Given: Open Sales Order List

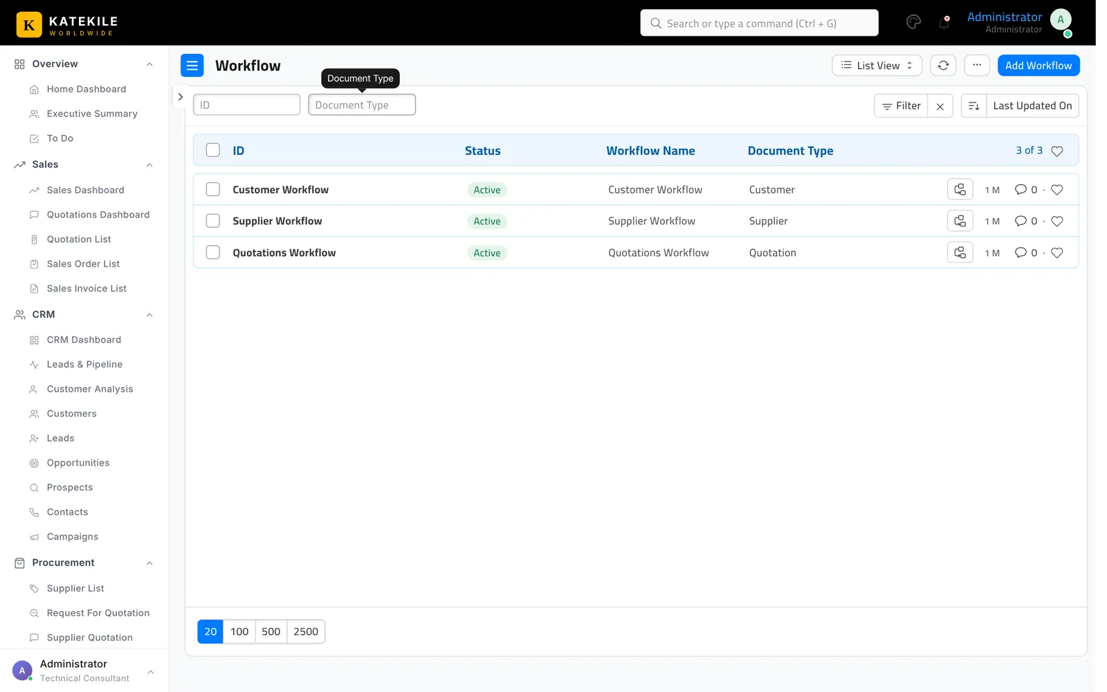Looking at the screenshot, I should pos(83,264).
